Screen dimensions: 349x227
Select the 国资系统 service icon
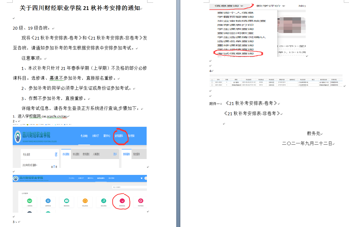click(x=67, y=201)
